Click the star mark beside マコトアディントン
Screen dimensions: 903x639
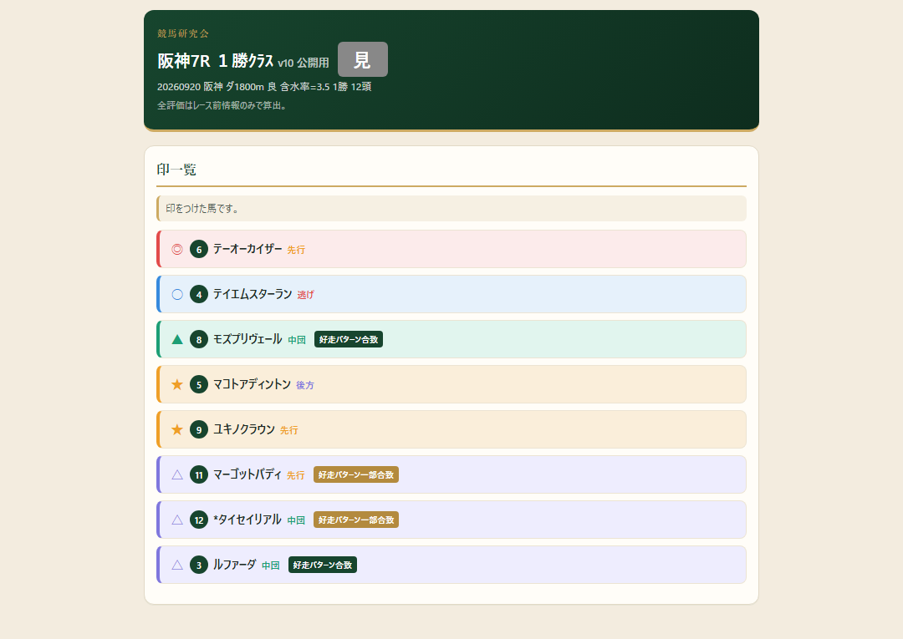[x=177, y=384]
